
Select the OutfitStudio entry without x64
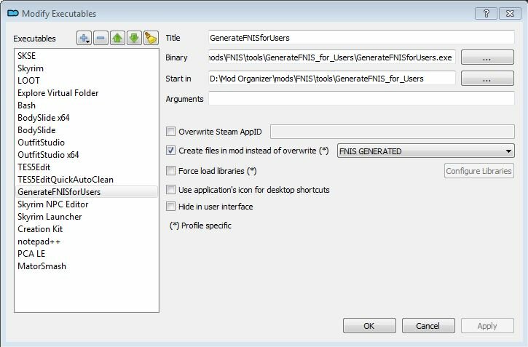pyautogui.click(x=86, y=143)
